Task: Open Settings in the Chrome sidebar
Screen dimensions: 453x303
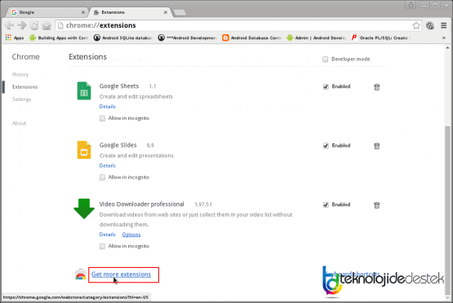Action: 22,99
